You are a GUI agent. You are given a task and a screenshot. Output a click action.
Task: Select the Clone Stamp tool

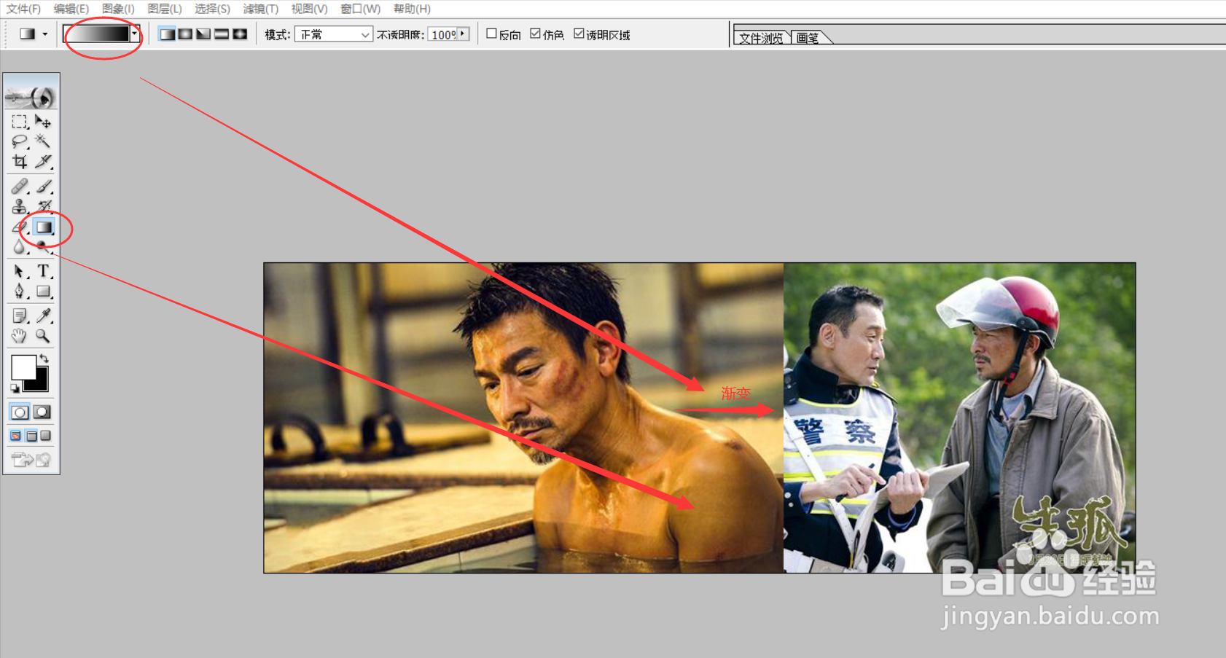20,207
